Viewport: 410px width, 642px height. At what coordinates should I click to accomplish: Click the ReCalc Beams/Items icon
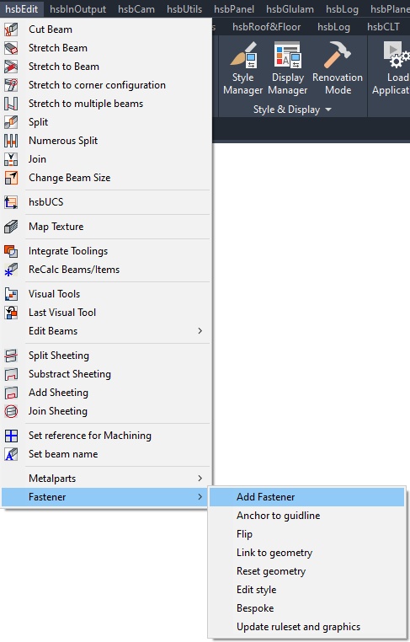11,270
